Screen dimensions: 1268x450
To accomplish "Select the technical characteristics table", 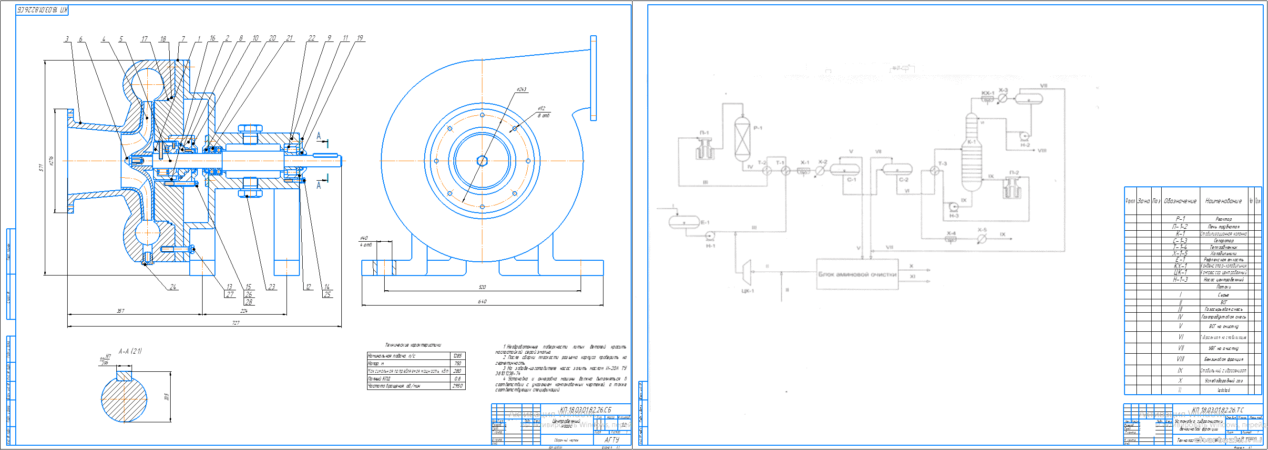I will tap(416, 371).
